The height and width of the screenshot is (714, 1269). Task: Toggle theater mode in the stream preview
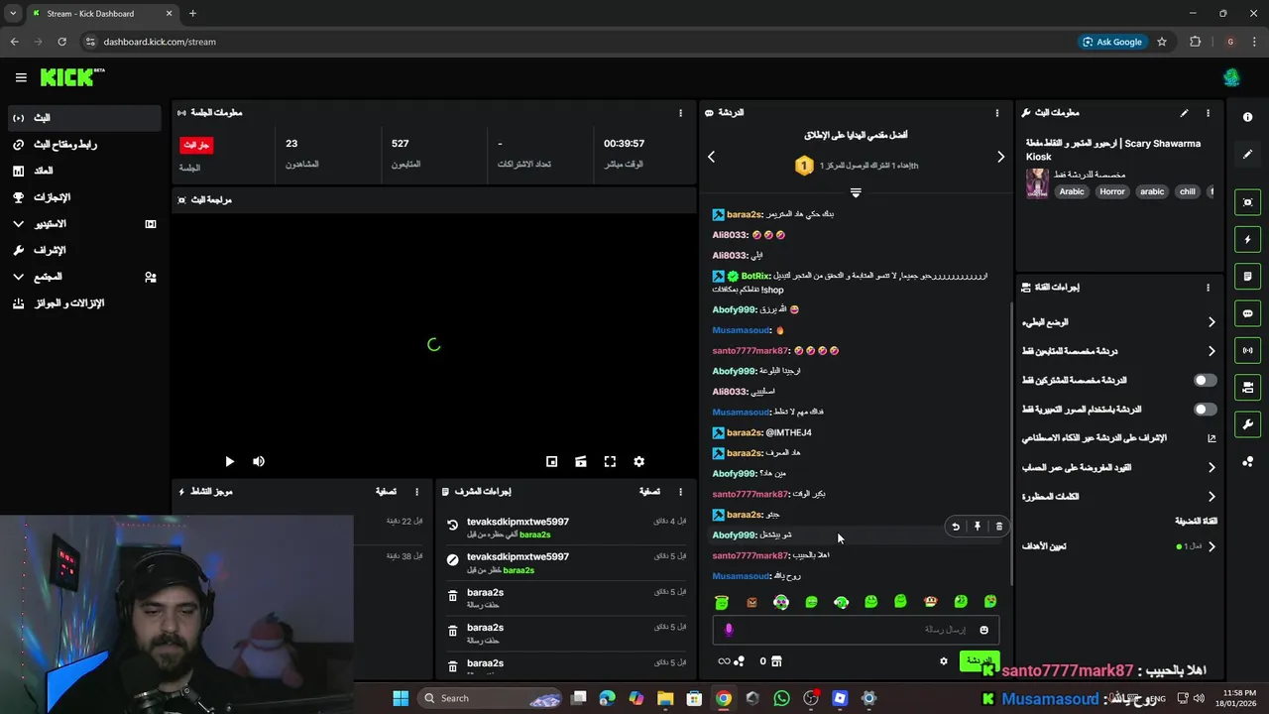point(581,461)
